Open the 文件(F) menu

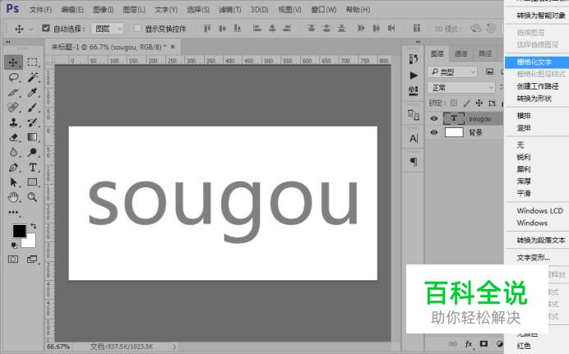40,10
